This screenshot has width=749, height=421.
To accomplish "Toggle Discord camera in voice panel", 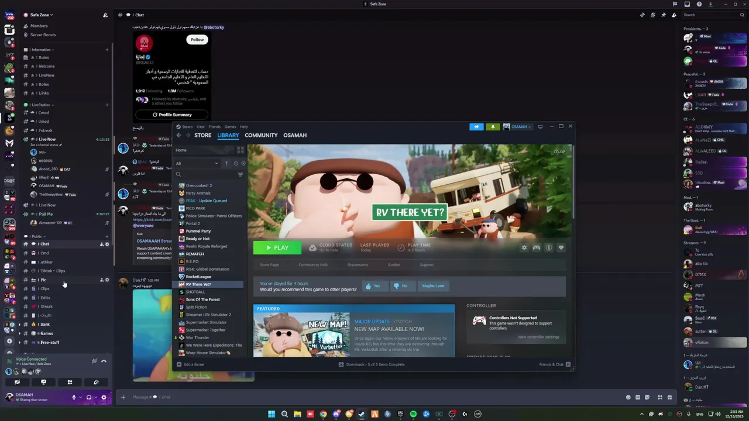I will [x=17, y=382].
